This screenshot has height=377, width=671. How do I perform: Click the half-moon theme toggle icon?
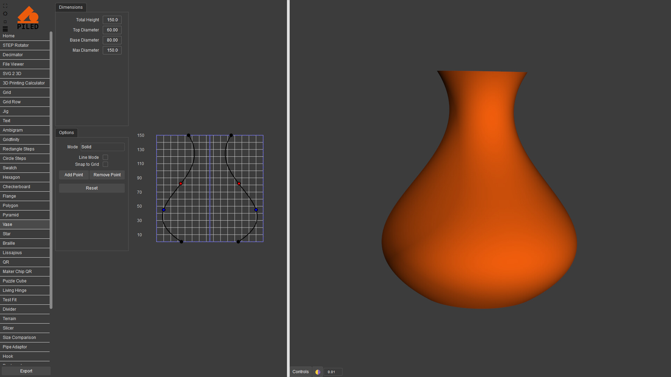[318, 372]
